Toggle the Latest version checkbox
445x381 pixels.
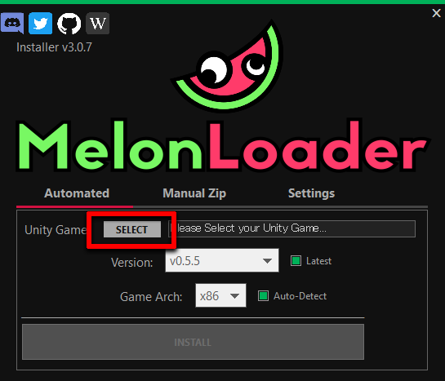296,260
